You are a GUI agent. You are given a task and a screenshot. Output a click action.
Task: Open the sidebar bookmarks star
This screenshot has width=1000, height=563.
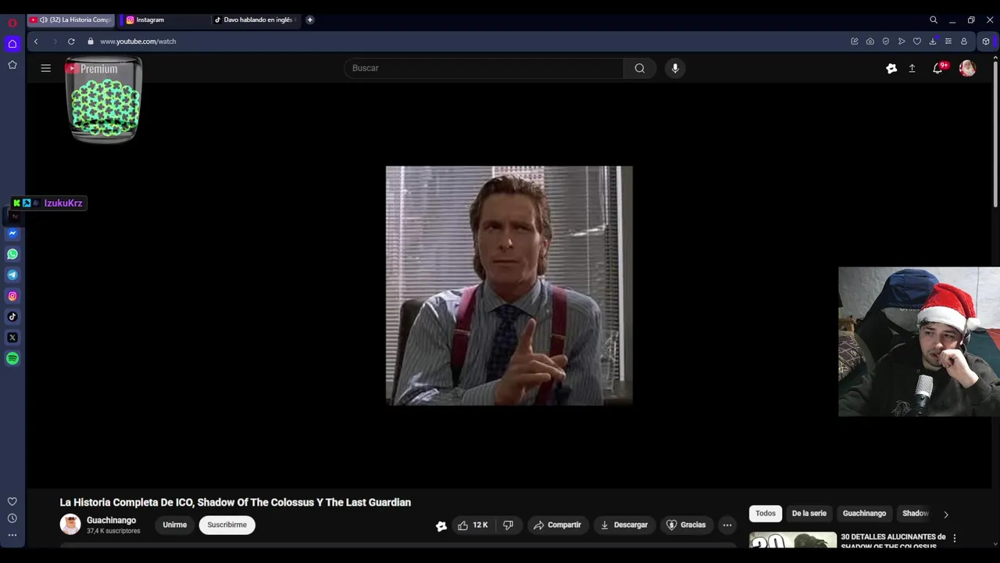12,65
